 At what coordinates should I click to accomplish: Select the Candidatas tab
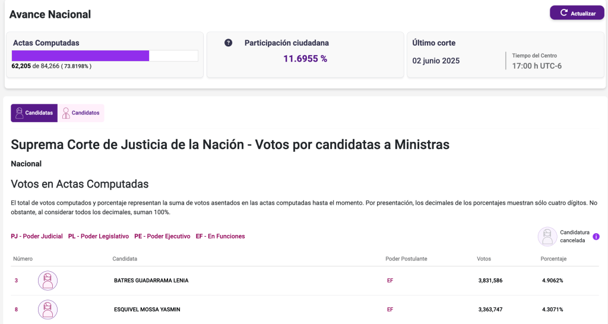pyautogui.click(x=34, y=113)
